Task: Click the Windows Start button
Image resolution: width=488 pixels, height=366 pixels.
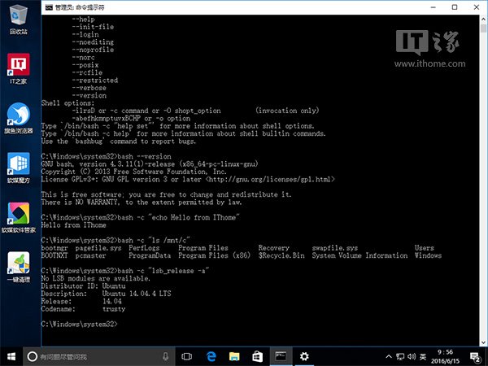Action: coord(11,357)
